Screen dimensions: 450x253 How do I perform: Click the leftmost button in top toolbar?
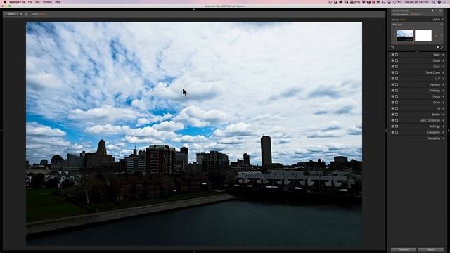pos(11,14)
